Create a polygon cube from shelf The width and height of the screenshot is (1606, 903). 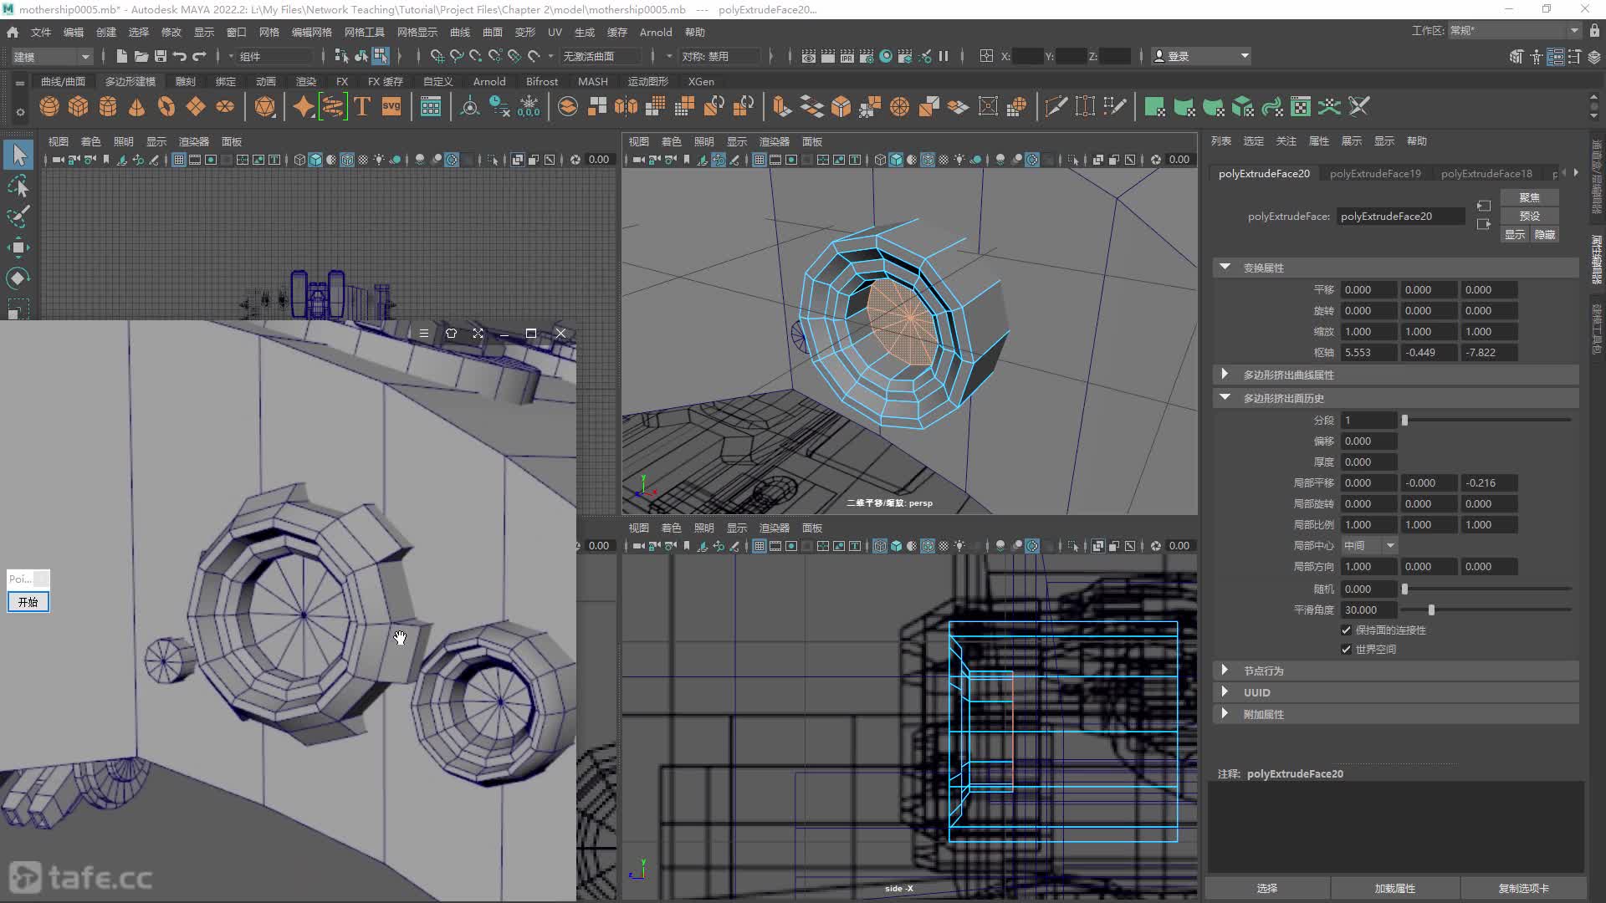click(79, 107)
